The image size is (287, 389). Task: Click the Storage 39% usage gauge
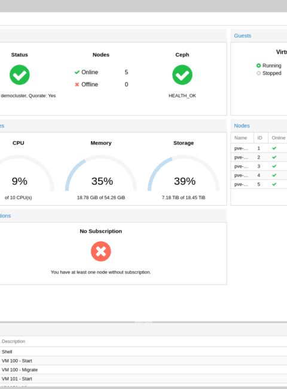click(x=184, y=173)
